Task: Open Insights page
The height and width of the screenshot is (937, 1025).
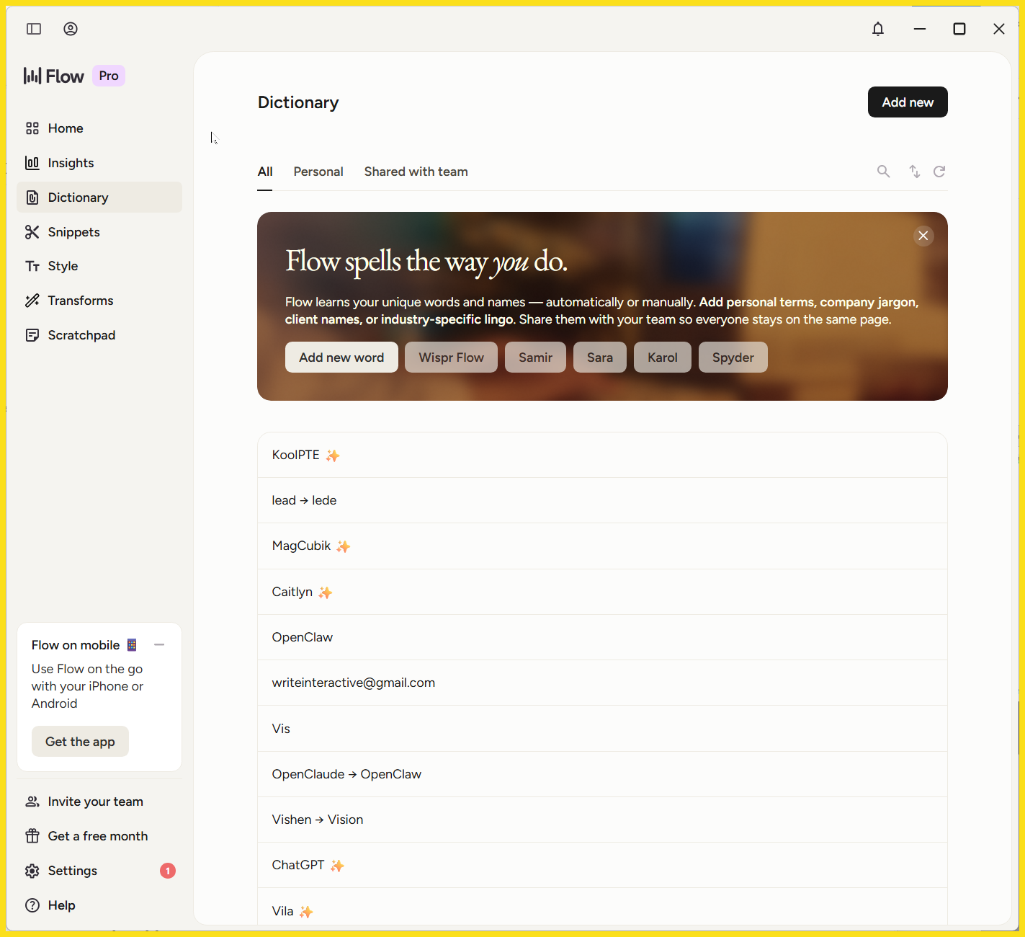Action: point(99,163)
